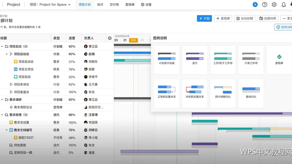
Task: Click the 类型 column header
Action: [x=57, y=38]
